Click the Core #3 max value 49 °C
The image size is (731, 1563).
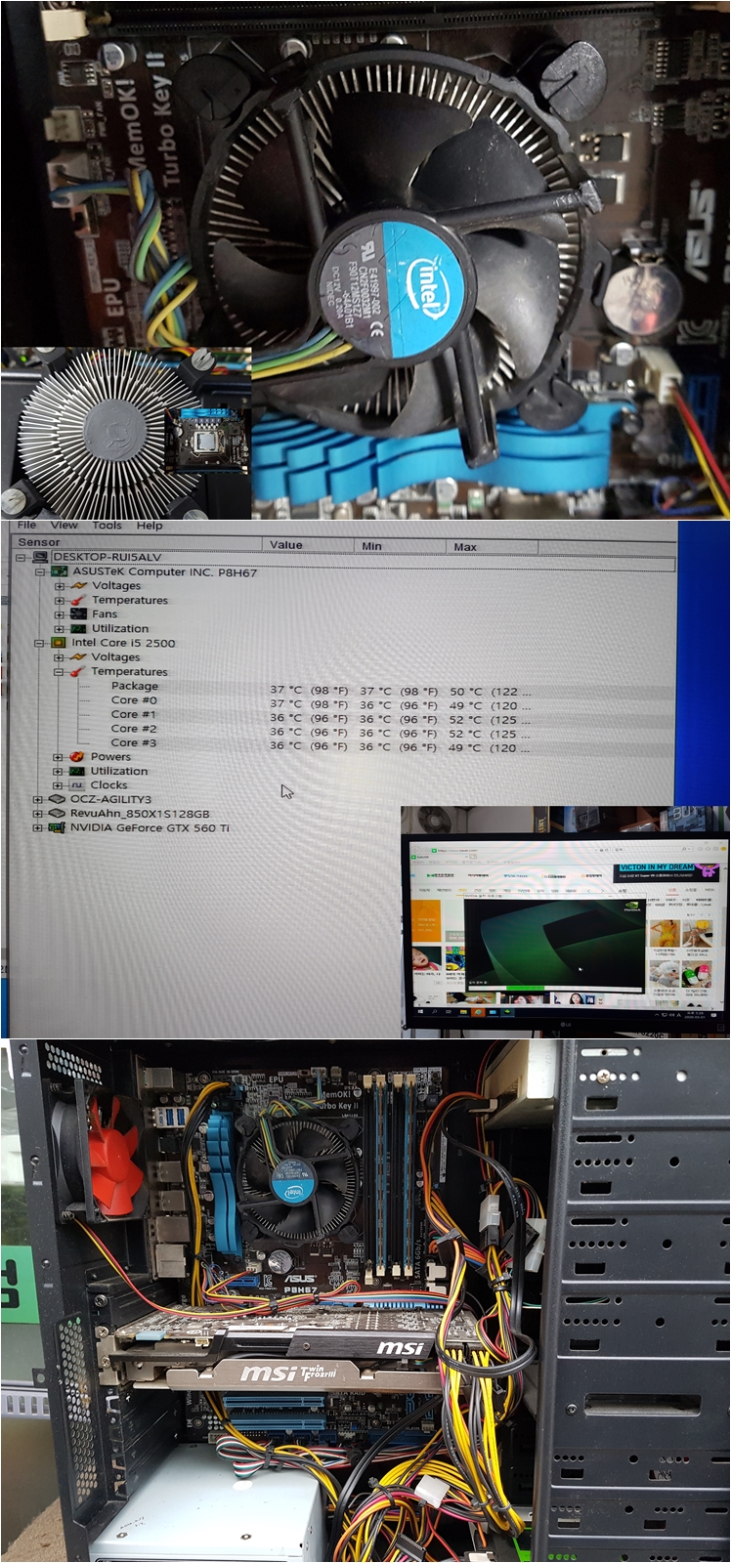point(465,747)
